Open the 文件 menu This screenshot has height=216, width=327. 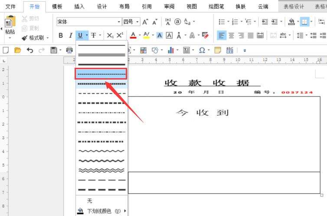tap(10, 7)
